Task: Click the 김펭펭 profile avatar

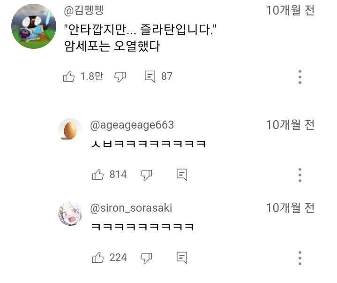Action: pos(34,27)
